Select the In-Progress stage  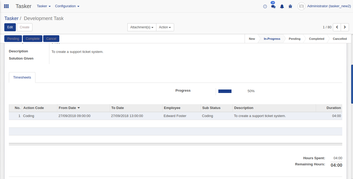272,39
